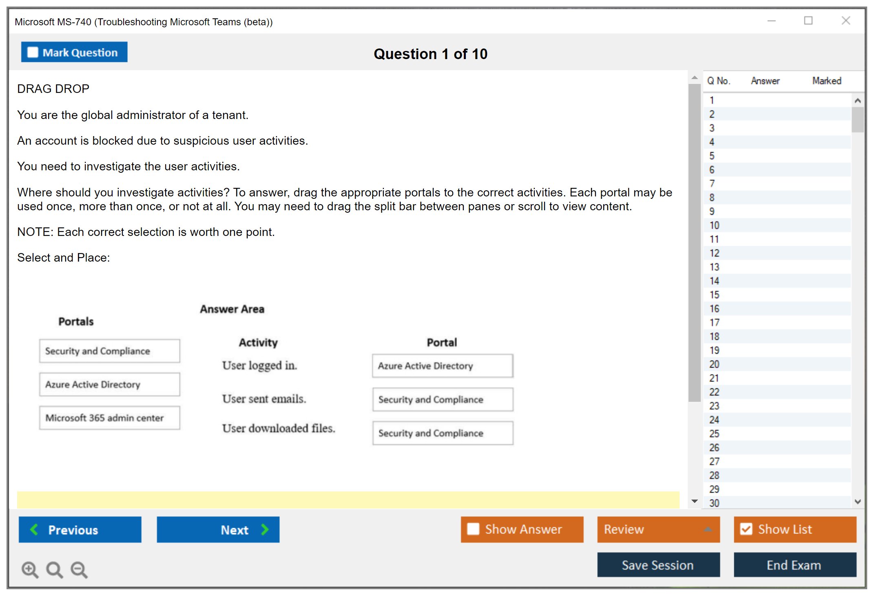
Task: Check the Mark Question checkbox
Action: [33, 52]
